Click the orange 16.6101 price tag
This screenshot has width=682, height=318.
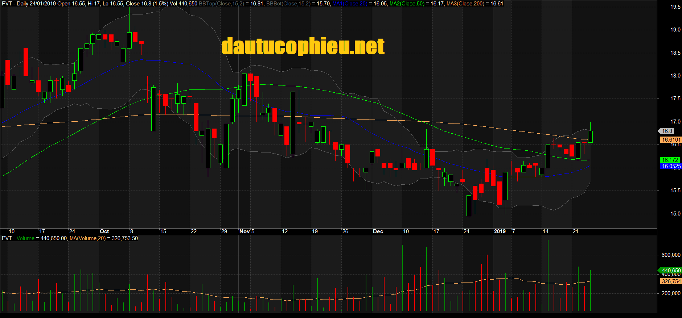671,140
